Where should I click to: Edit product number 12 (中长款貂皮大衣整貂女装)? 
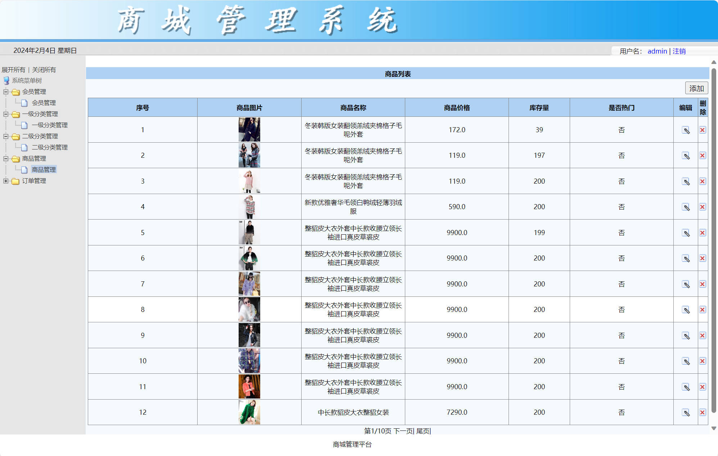[686, 413]
